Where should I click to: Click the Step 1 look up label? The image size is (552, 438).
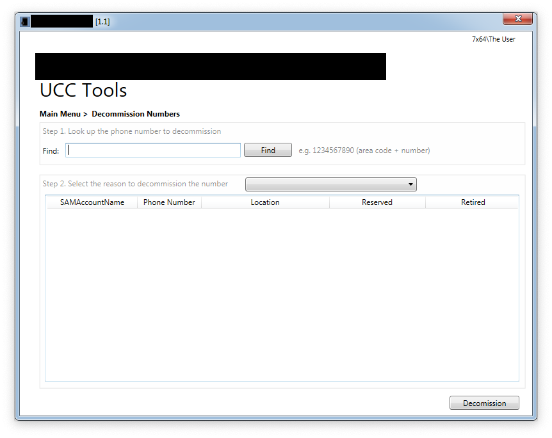132,131
